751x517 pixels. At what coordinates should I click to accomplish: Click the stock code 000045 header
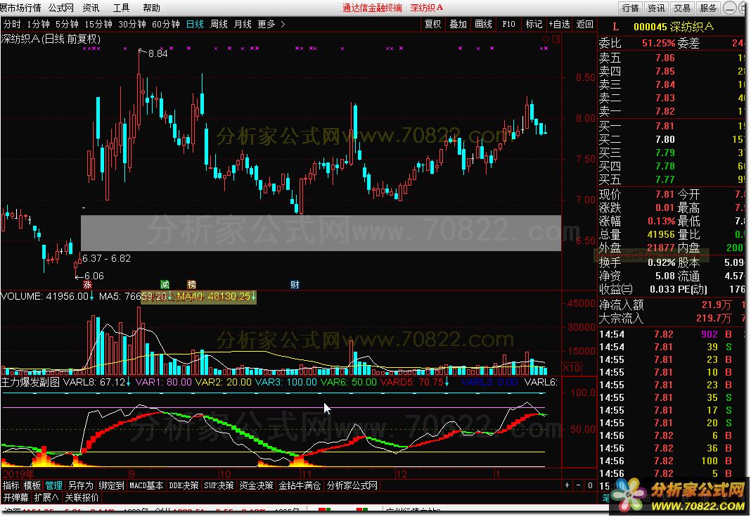point(650,27)
